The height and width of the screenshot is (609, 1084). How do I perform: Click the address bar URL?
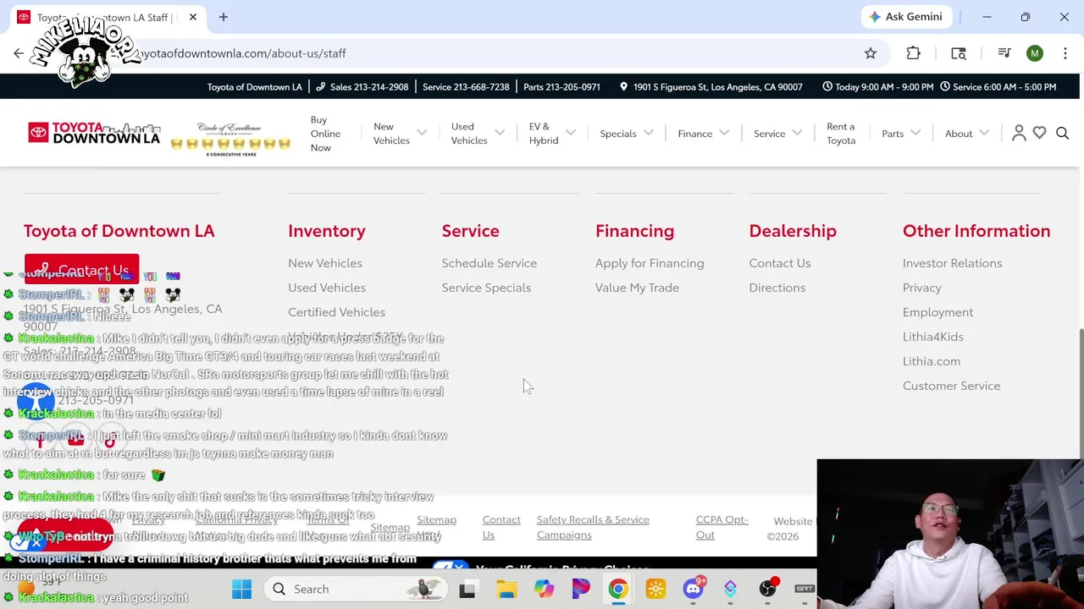pos(244,53)
